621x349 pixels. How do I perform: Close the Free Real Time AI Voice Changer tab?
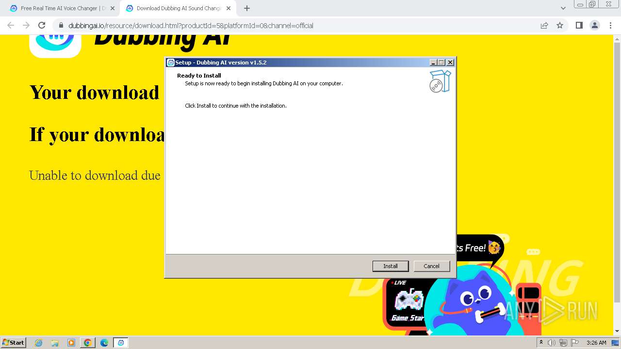tap(113, 8)
